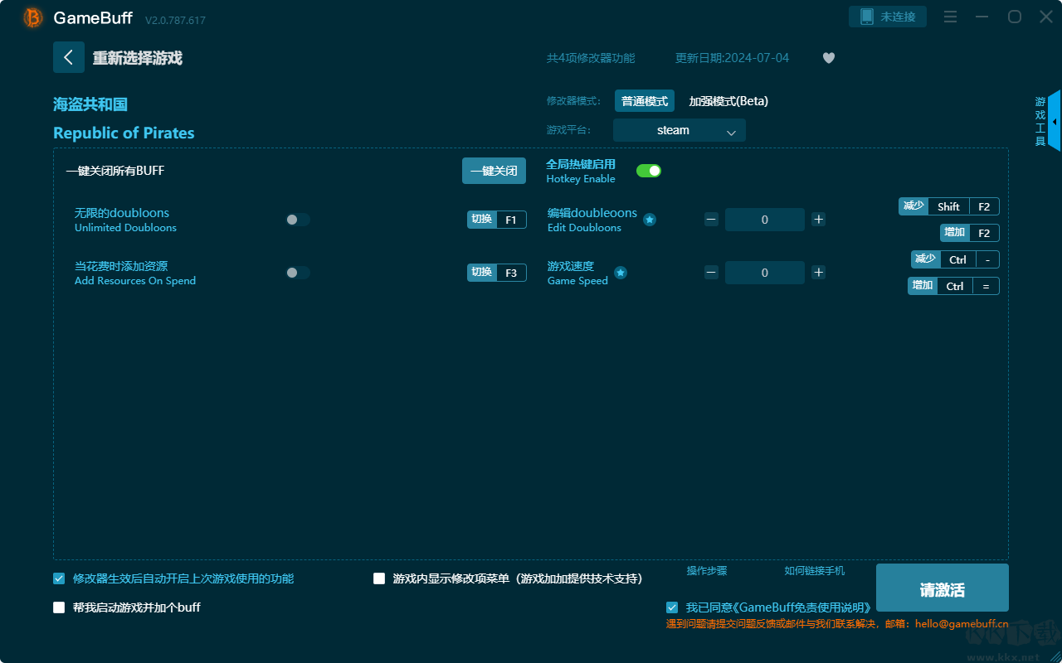Click the hello@gamebuff.cn contact line
The height and width of the screenshot is (663, 1062).
pos(837,624)
